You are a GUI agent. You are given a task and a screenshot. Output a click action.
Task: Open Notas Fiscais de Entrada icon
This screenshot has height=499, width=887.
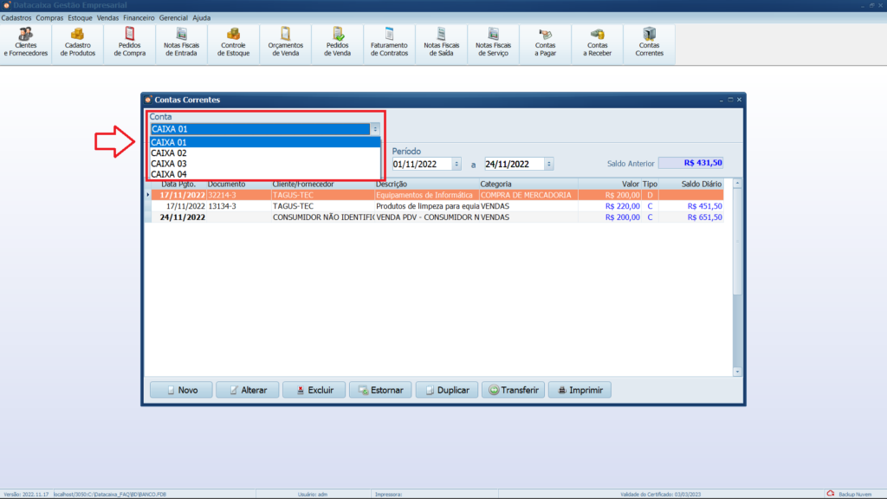[182, 42]
